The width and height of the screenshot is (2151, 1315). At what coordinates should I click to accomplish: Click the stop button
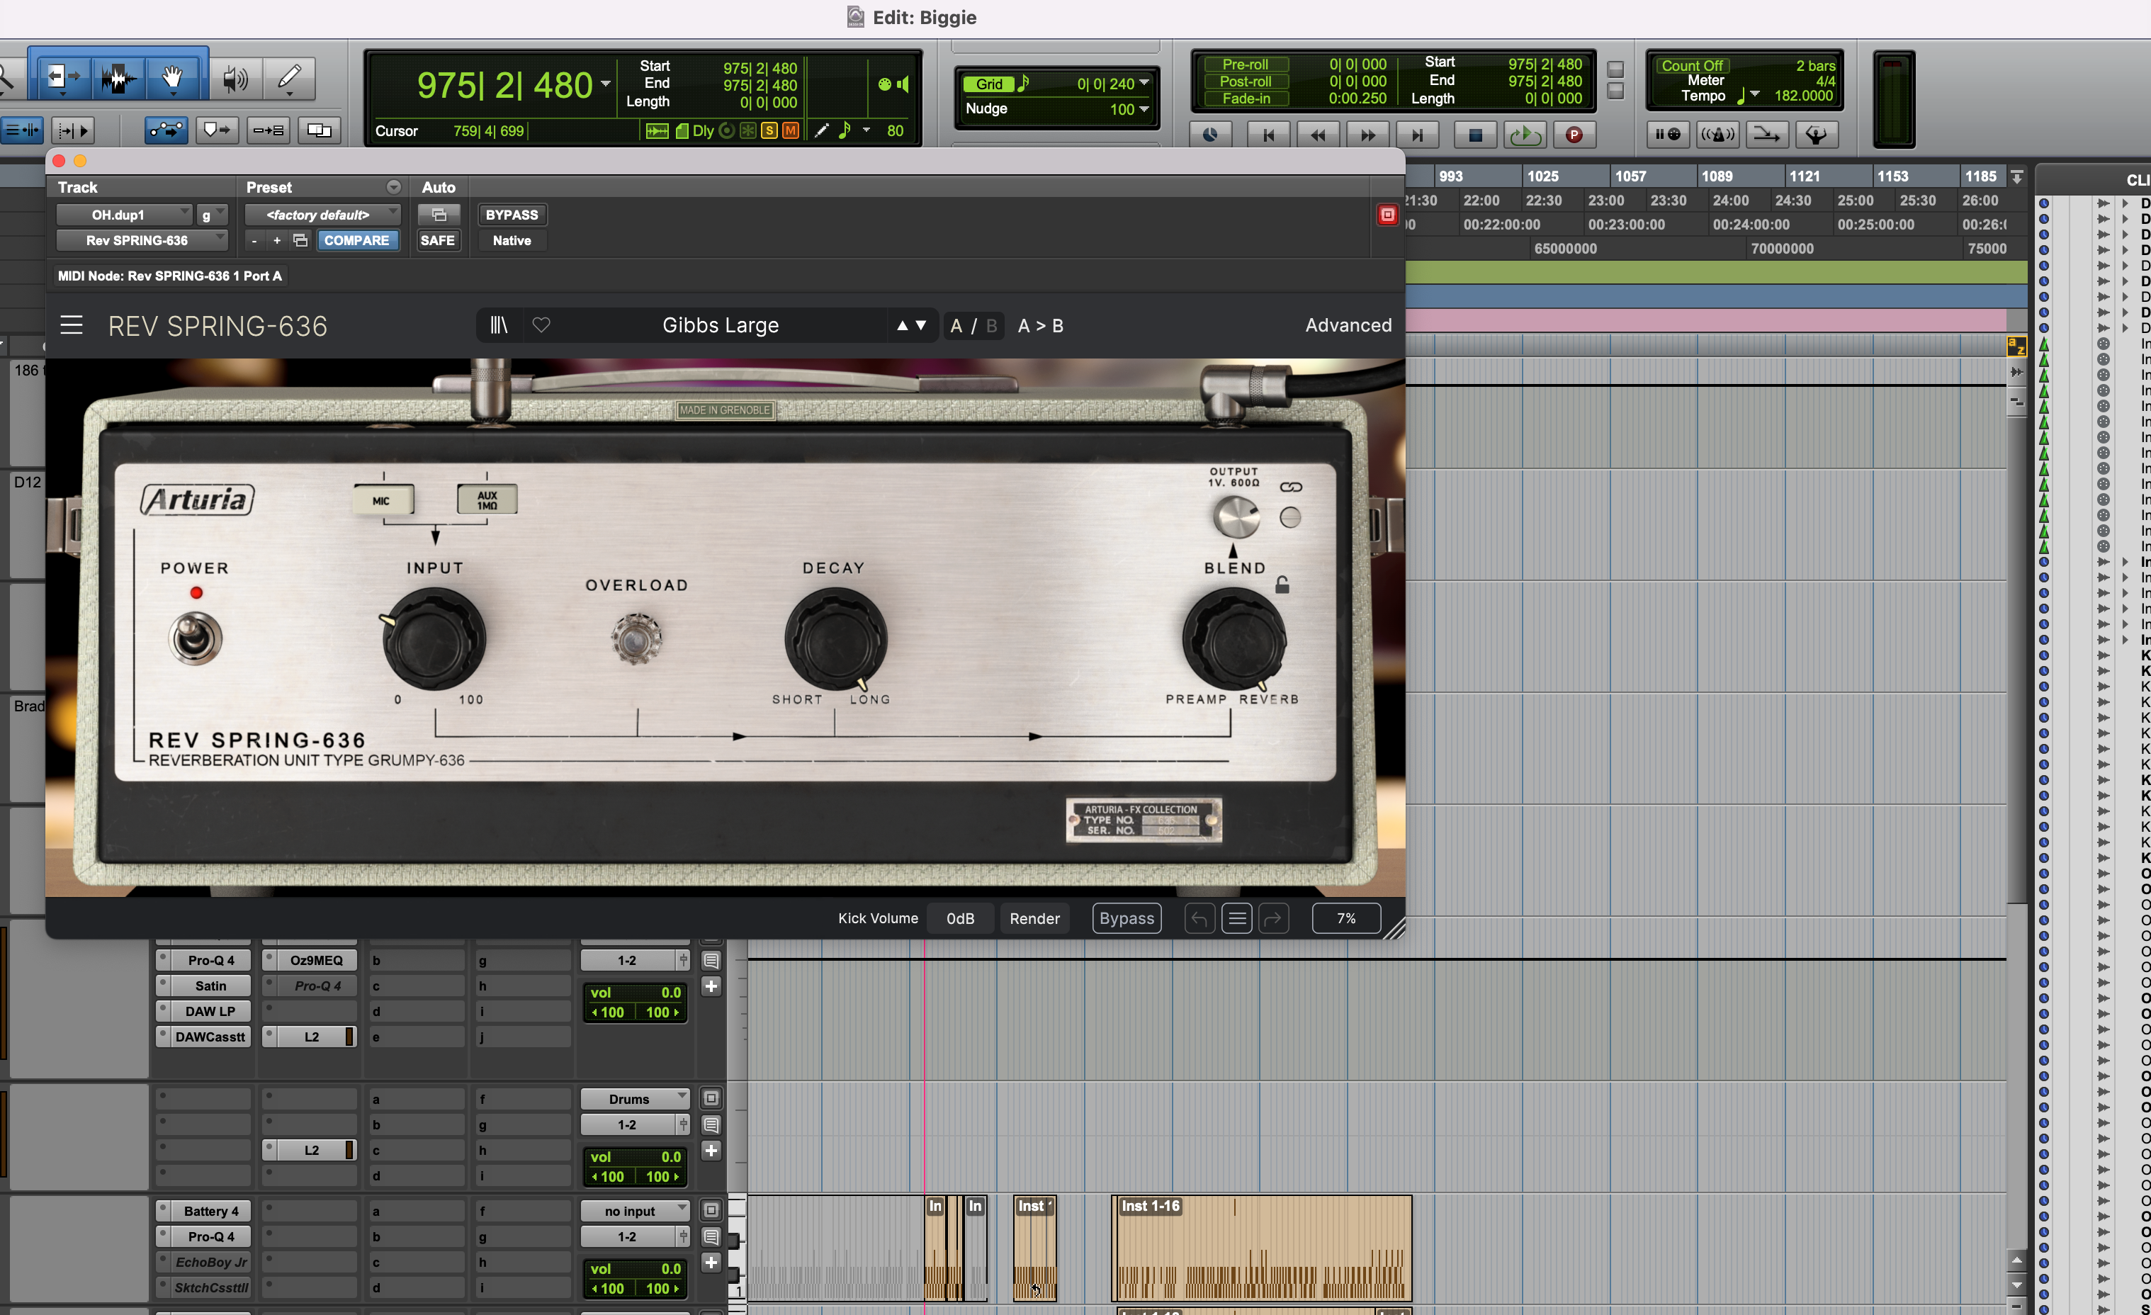[1475, 135]
